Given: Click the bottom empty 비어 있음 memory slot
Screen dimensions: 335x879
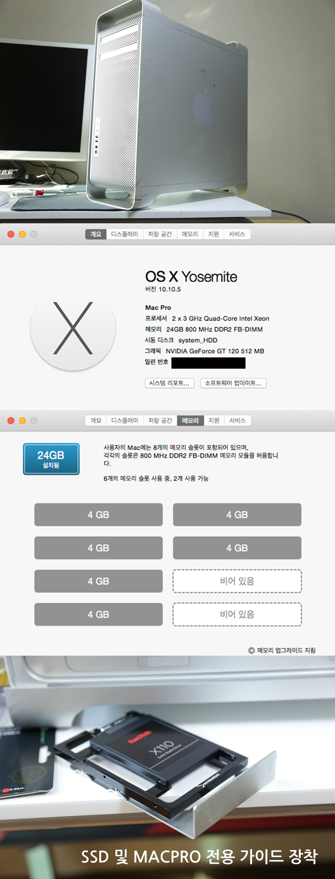Looking at the screenshot, I should 237,615.
